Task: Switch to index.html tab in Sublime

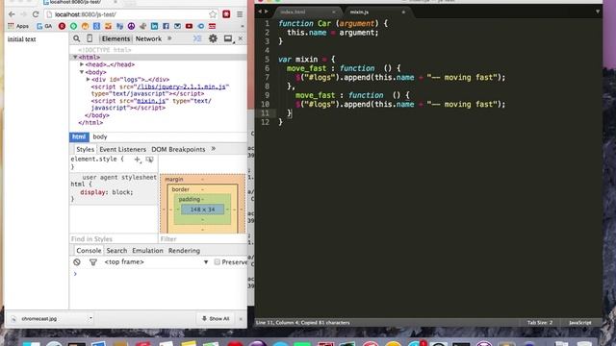Action: (306, 12)
